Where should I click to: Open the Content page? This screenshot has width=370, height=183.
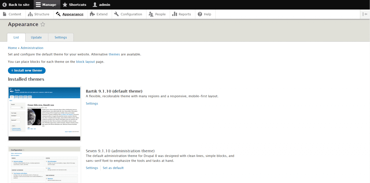pyautogui.click(x=12, y=14)
